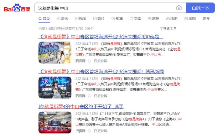
Task: Open 搜索工具 filter options
Action: pyautogui.click(x=168, y=29)
